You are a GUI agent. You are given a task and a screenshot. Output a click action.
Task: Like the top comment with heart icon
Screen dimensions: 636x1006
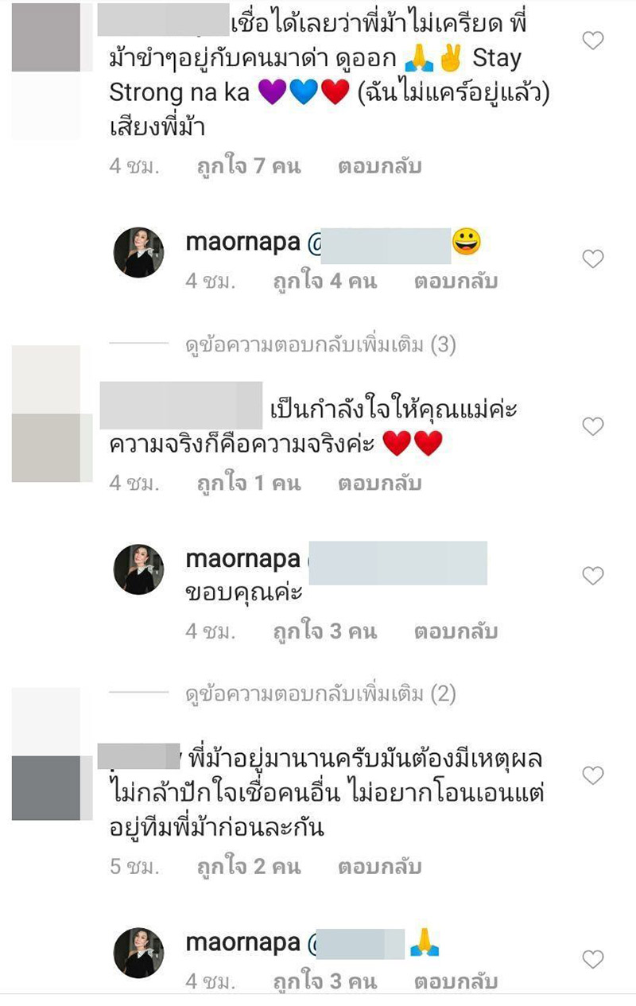click(593, 41)
